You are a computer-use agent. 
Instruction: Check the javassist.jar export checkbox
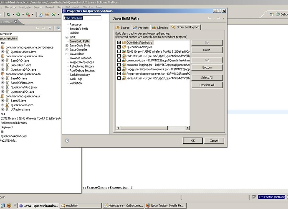(119, 78)
